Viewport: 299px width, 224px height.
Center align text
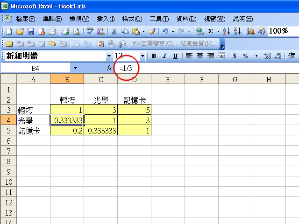pyautogui.click(x=199, y=56)
